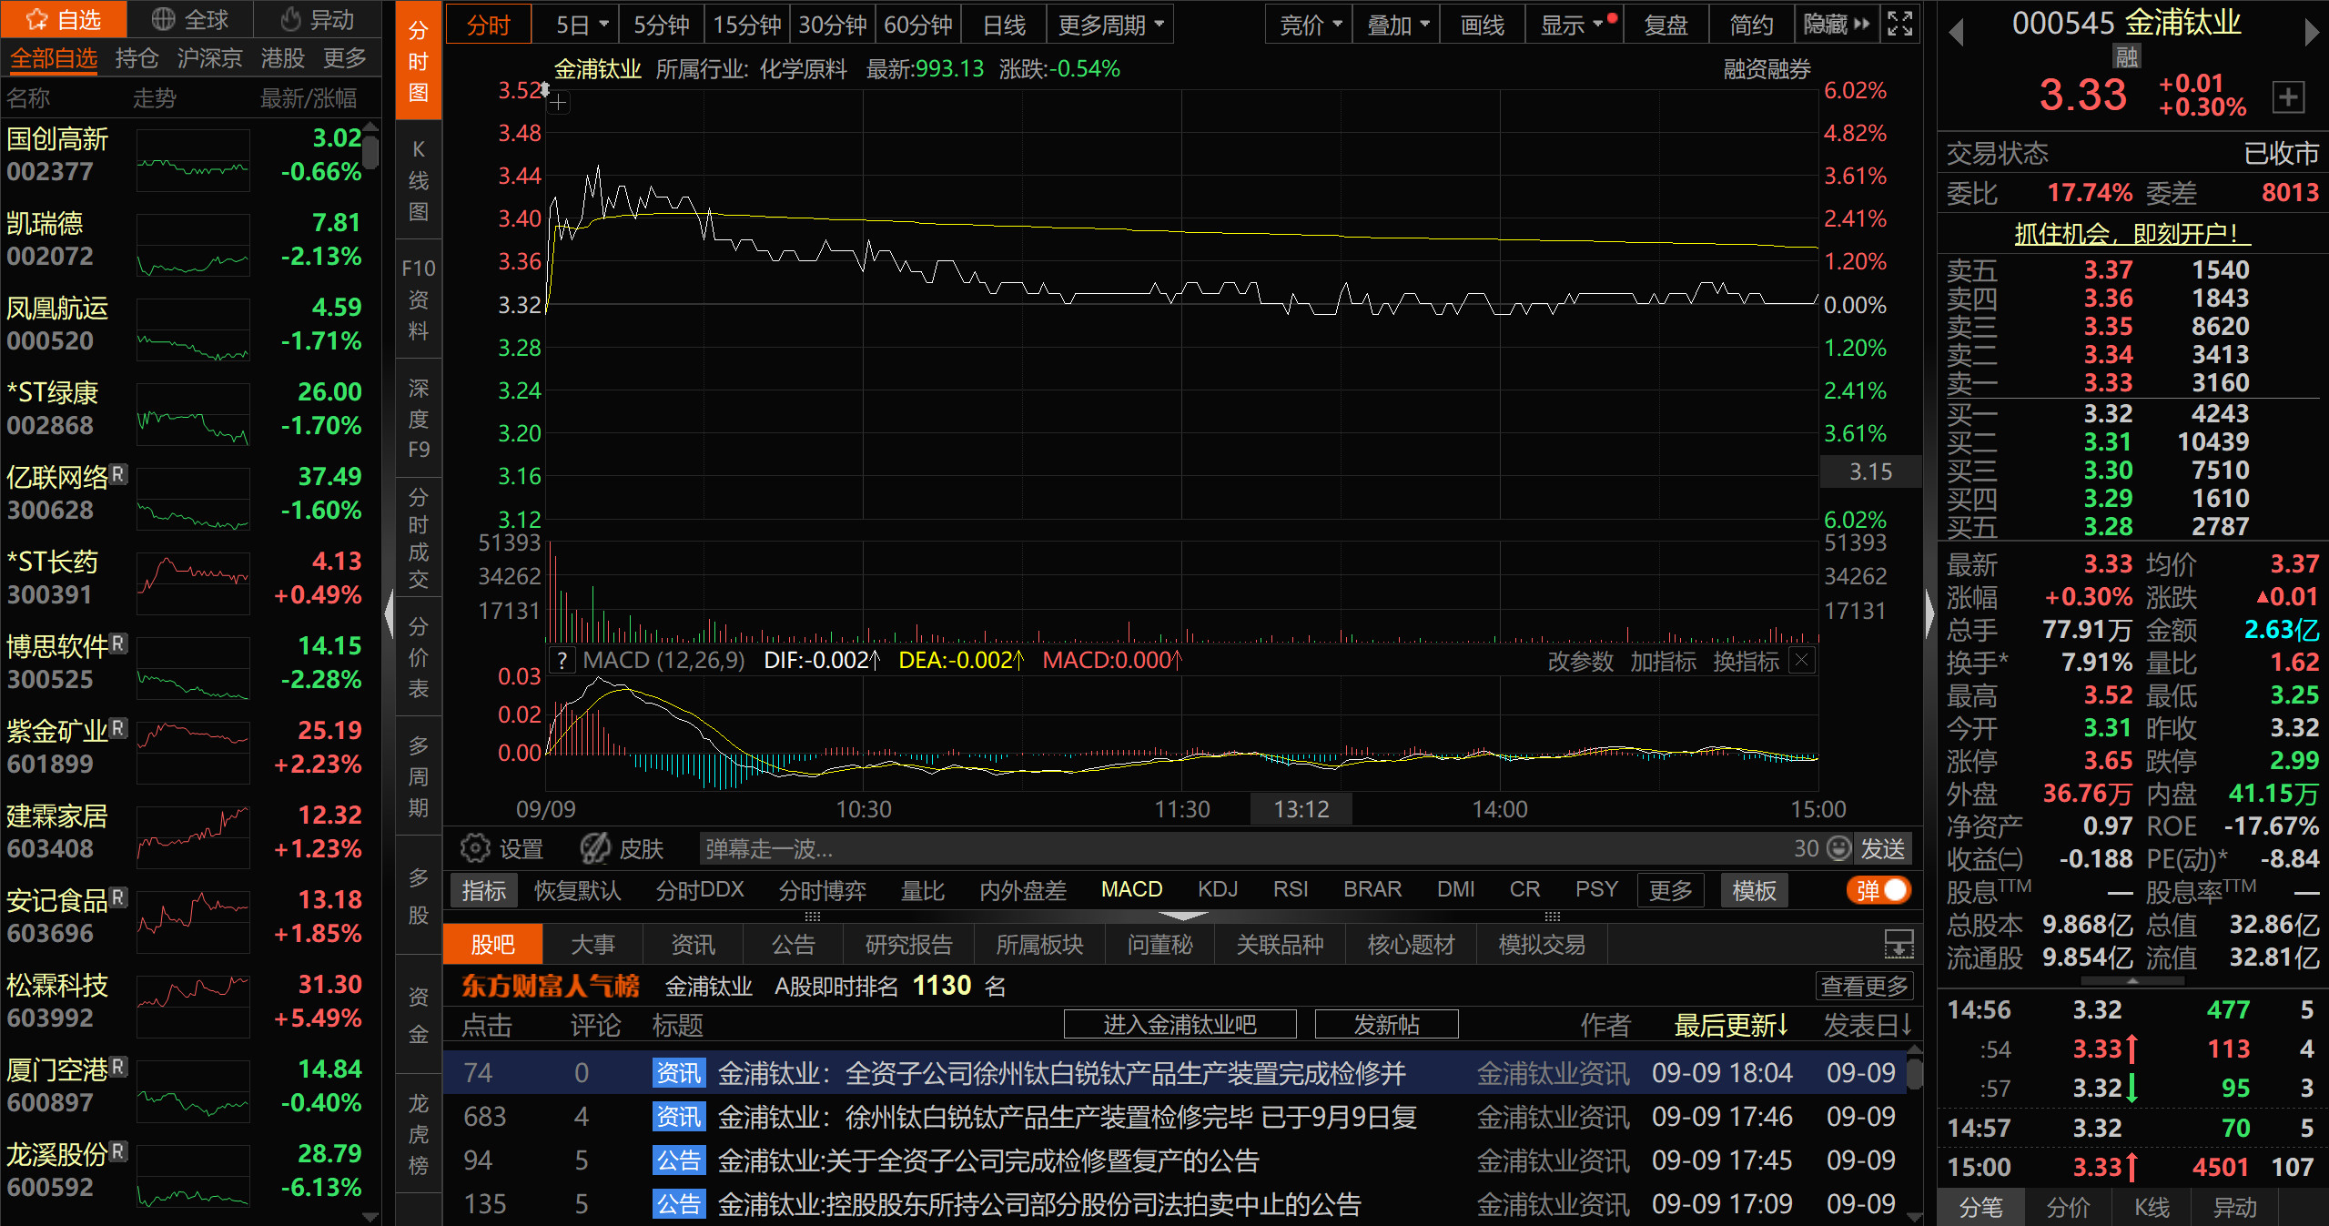Select 异动 flame tab
2329x1226 pixels.
[317, 19]
